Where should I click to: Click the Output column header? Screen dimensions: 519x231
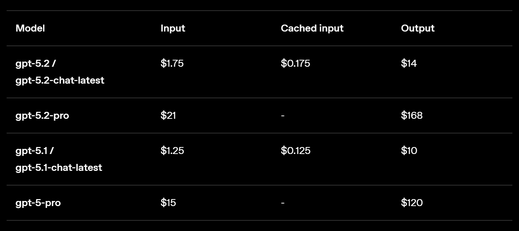pyautogui.click(x=418, y=28)
